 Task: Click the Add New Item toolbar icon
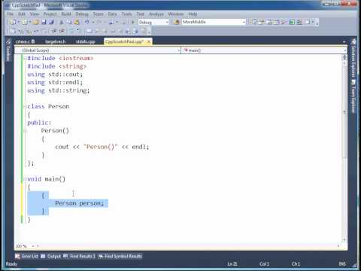25,23
